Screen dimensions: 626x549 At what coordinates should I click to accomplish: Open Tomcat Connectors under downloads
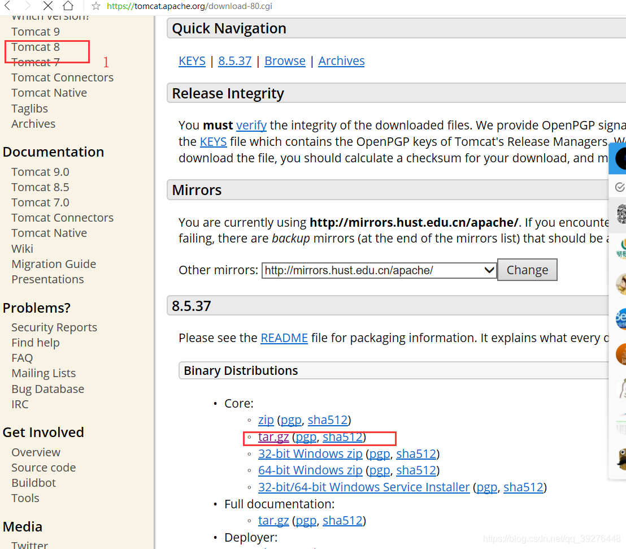tap(62, 77)
